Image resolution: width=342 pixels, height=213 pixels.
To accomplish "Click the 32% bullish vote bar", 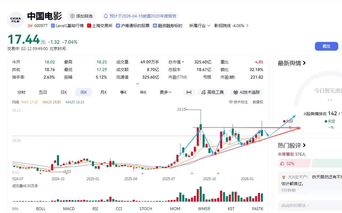I will point(295,163).
